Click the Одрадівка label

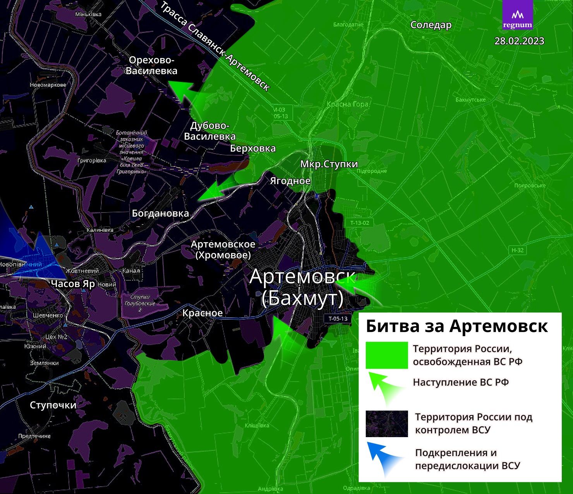pos(357,488)
